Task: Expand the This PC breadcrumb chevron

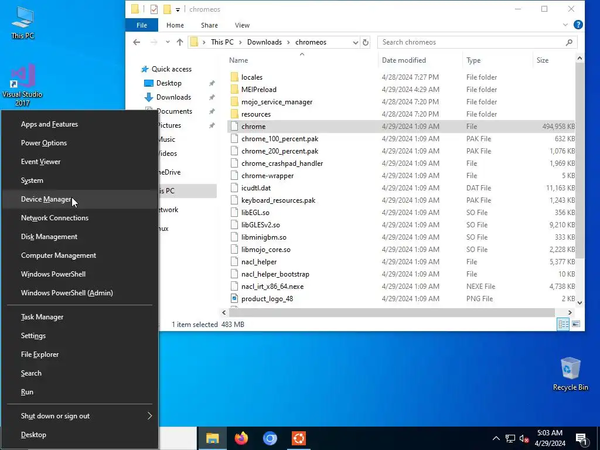Action: [240, 42]
